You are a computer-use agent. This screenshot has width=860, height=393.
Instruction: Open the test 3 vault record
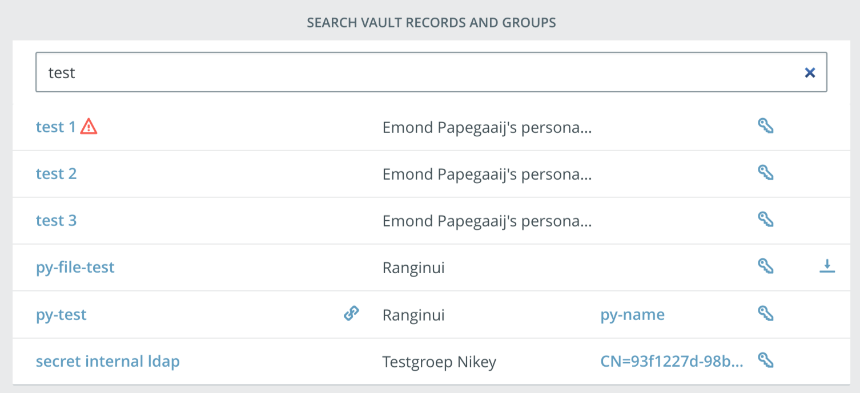[56, 220]
